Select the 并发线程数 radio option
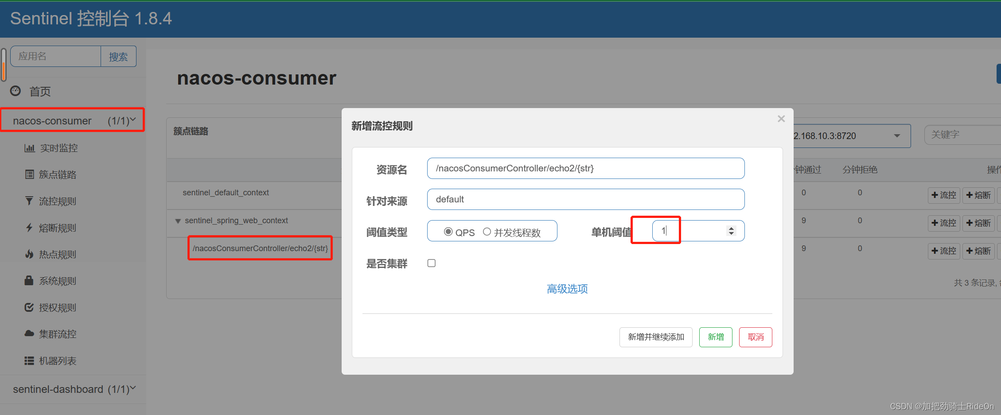The image size is (1001, 415). (487, 232)
